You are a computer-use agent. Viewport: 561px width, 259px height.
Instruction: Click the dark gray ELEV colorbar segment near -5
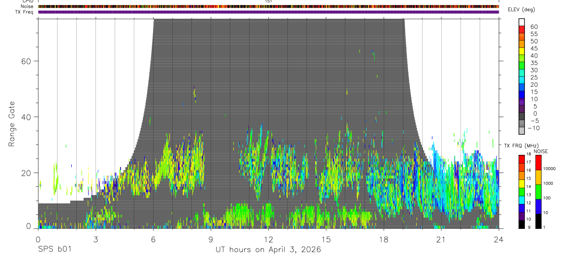click(x=522, y=116)
